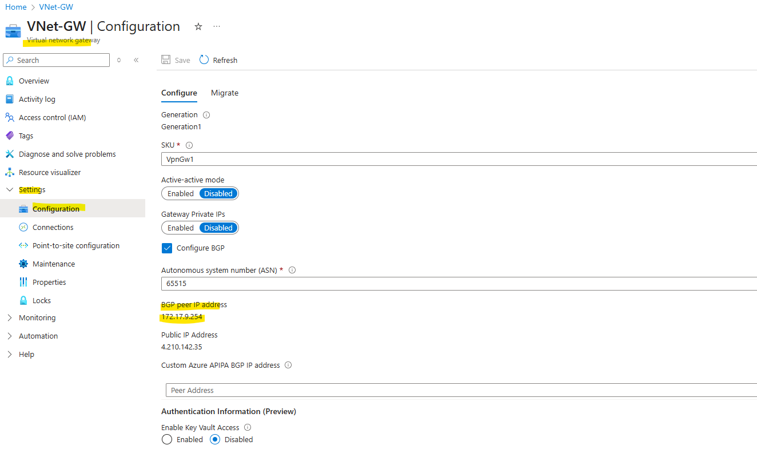The height and width of the screenshot is (457, 757).
Task: Collapse the Settings section chevron
Action: [x=9, y=190]
